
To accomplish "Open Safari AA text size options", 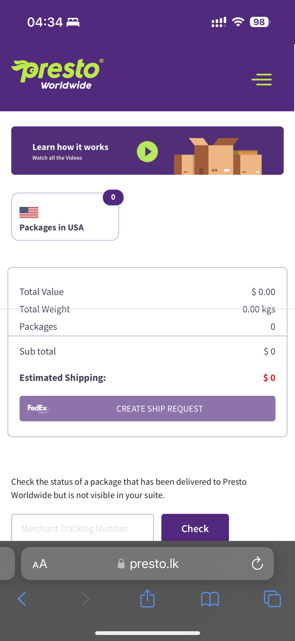I will (x=40, y=564).
